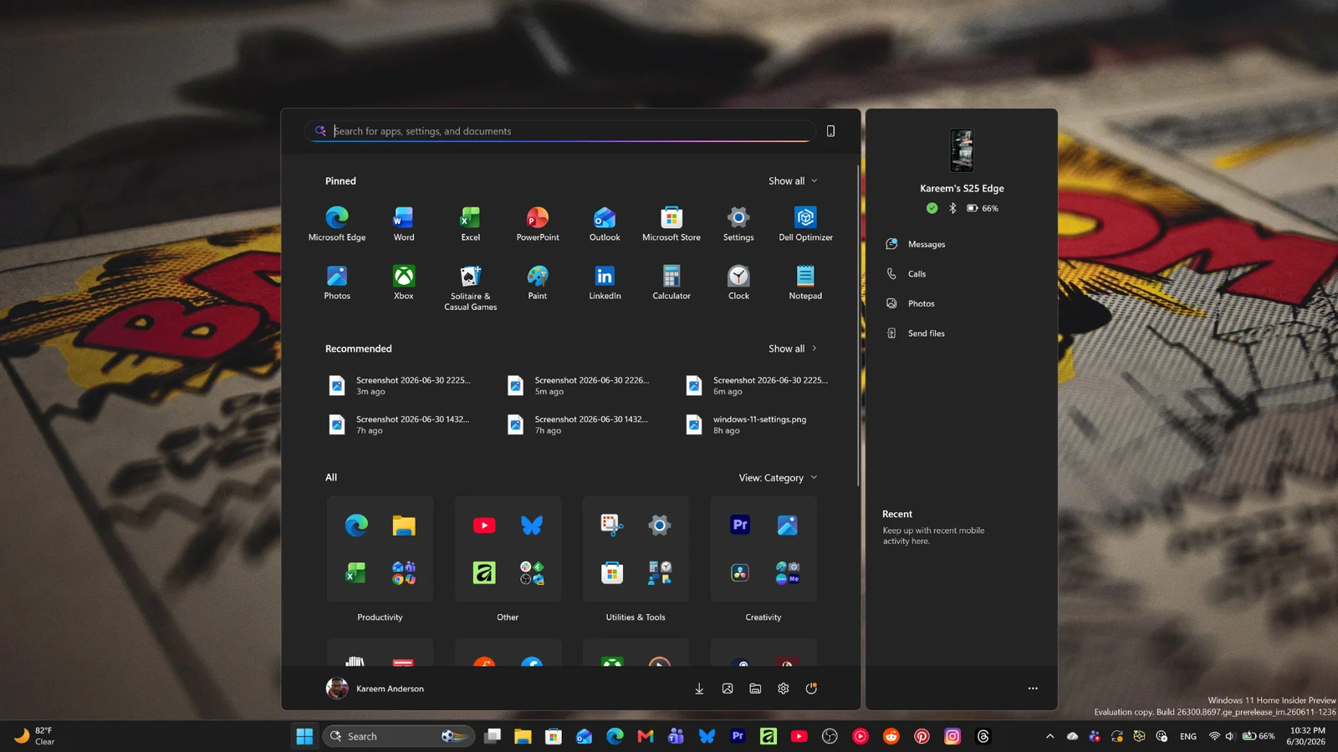Open the pinned Settings app
The height and width of the screenshot is (752, 1338).
tap(738, 224)
